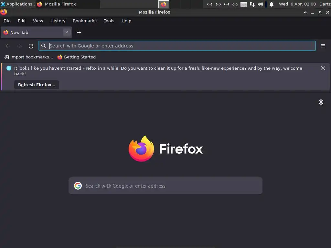Viewport: 331px width, 248px height.
Task: Click the Firefox icon in title bar
Action: tap(4, 12)
